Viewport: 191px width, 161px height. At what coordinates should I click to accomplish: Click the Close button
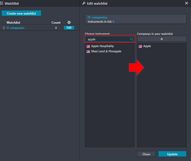click(146, 154)
